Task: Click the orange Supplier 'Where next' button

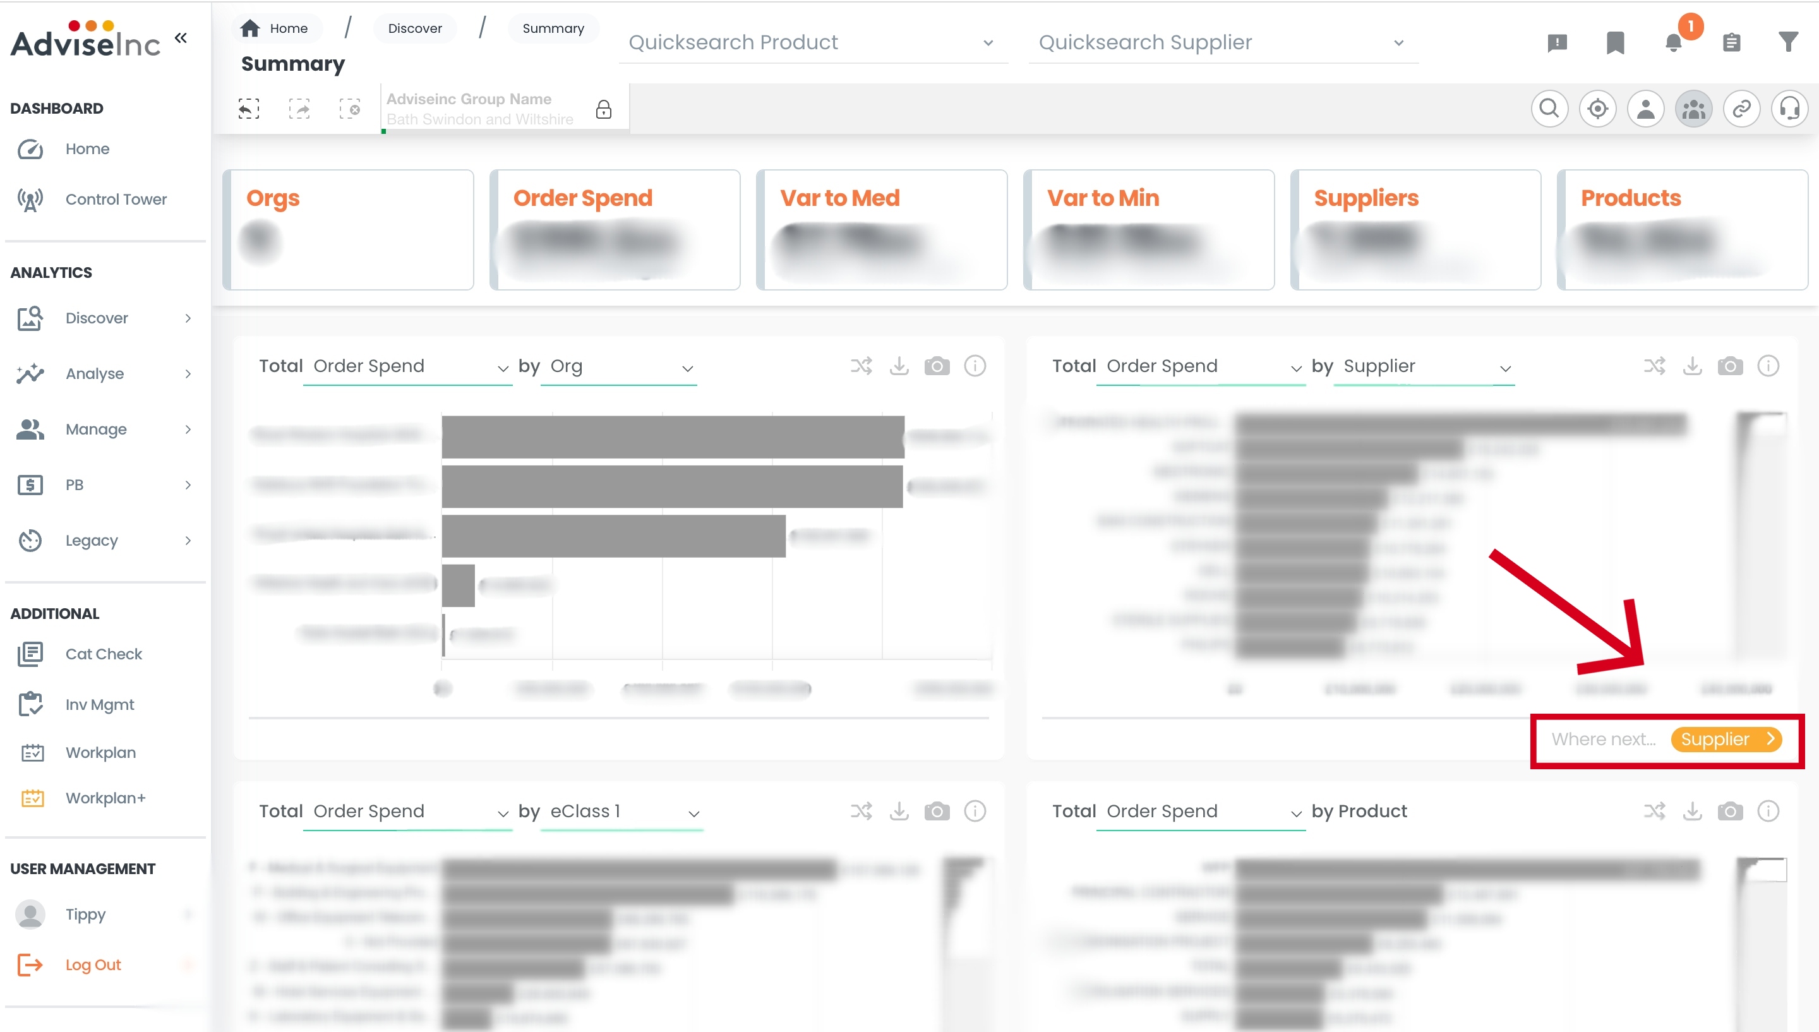Action: 1726,740
